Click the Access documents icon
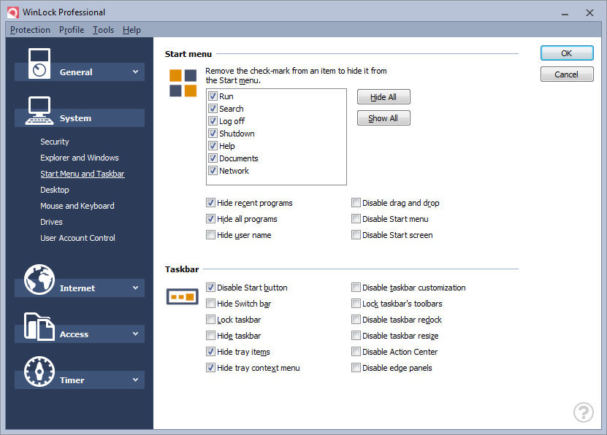This screenshot has height=435, width=607. pos(39,326)
